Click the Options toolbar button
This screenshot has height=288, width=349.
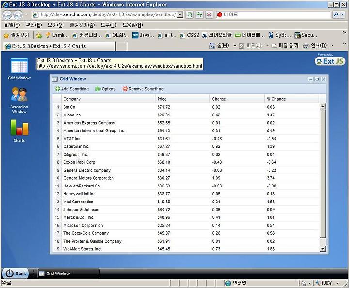[x=106, y=89]
